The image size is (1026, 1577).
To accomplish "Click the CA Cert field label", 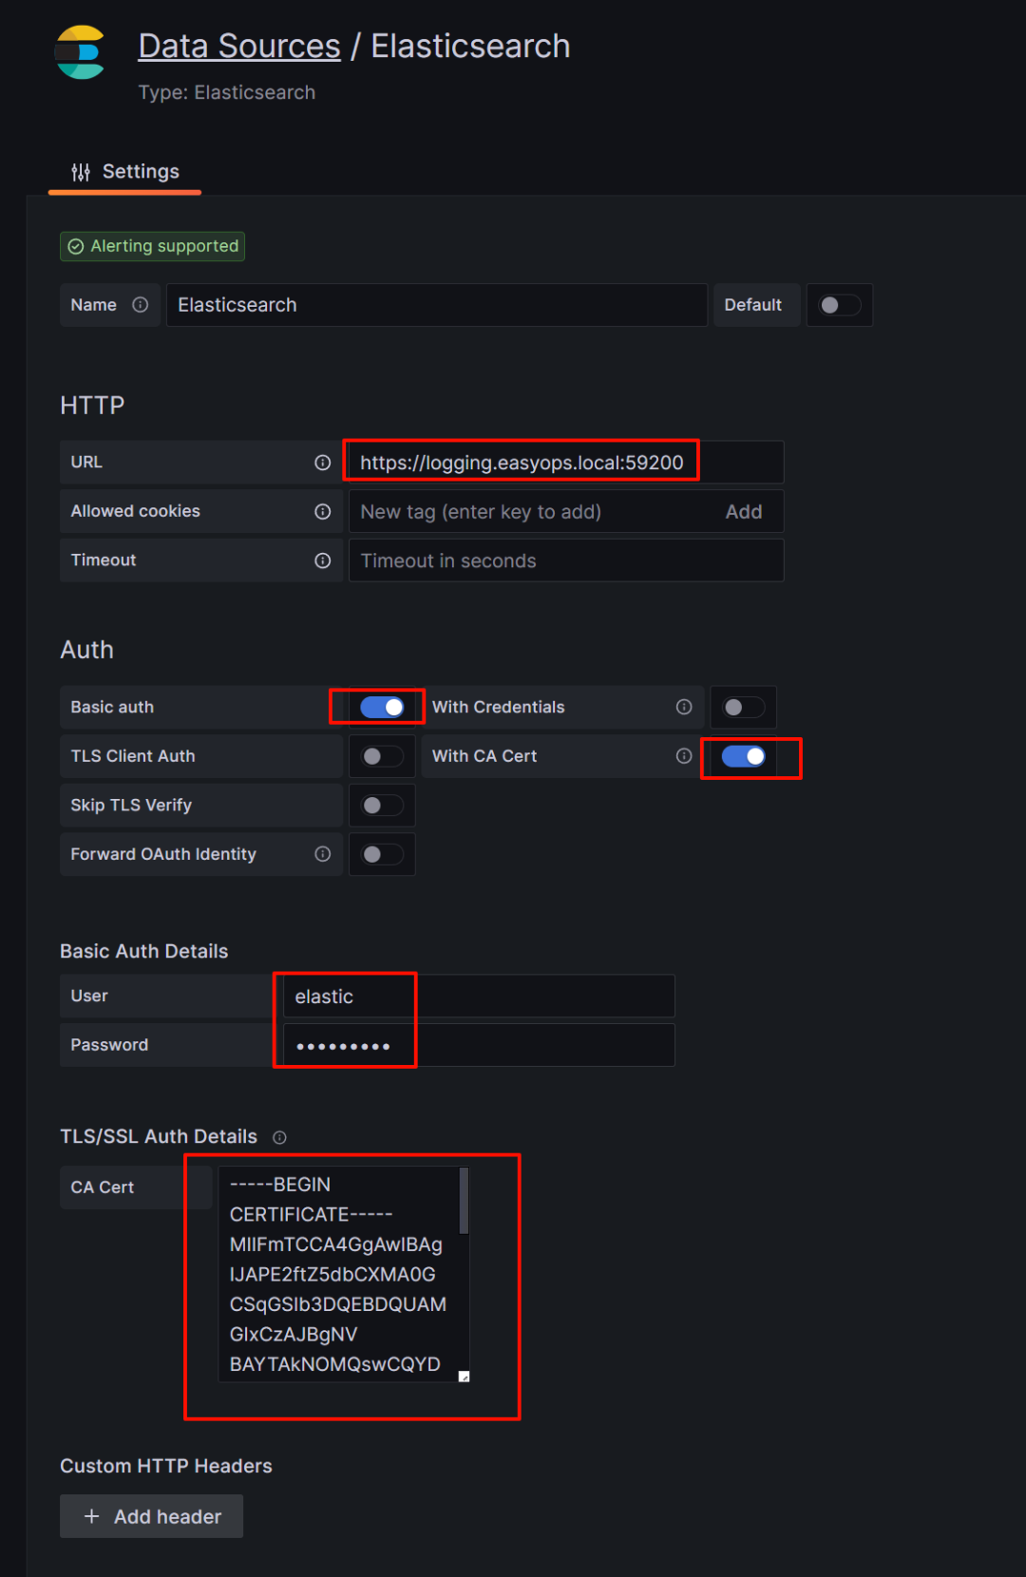I will pyautogui.click(x=103, y=1188).
